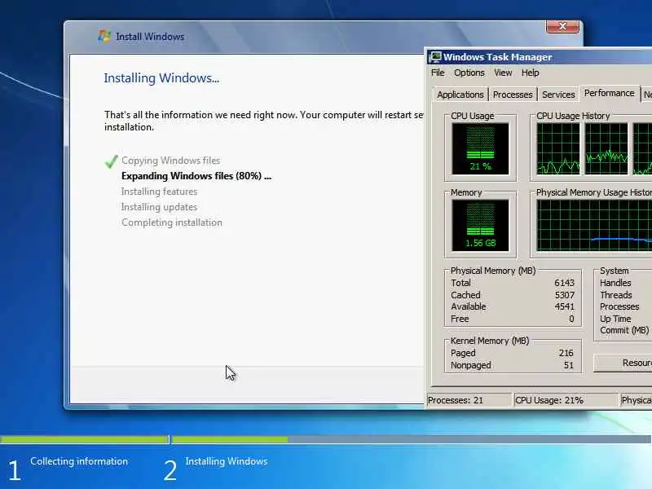This screenshot has width=652, height=489.
Task: Click the Collecting information progress bar
Action: click(x=84, y=439)
